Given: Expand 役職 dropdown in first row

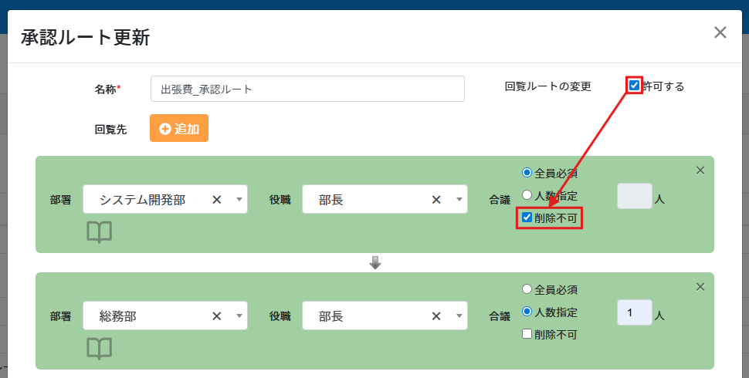Looking at the screenshot, I should [x=458, y=200].
